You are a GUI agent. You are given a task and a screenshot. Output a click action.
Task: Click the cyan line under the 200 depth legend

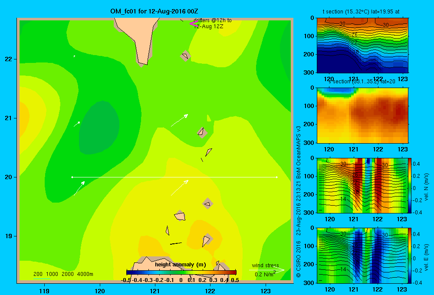[x=42, y=279]
